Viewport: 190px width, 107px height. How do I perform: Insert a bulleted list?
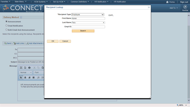click(42, 78)
